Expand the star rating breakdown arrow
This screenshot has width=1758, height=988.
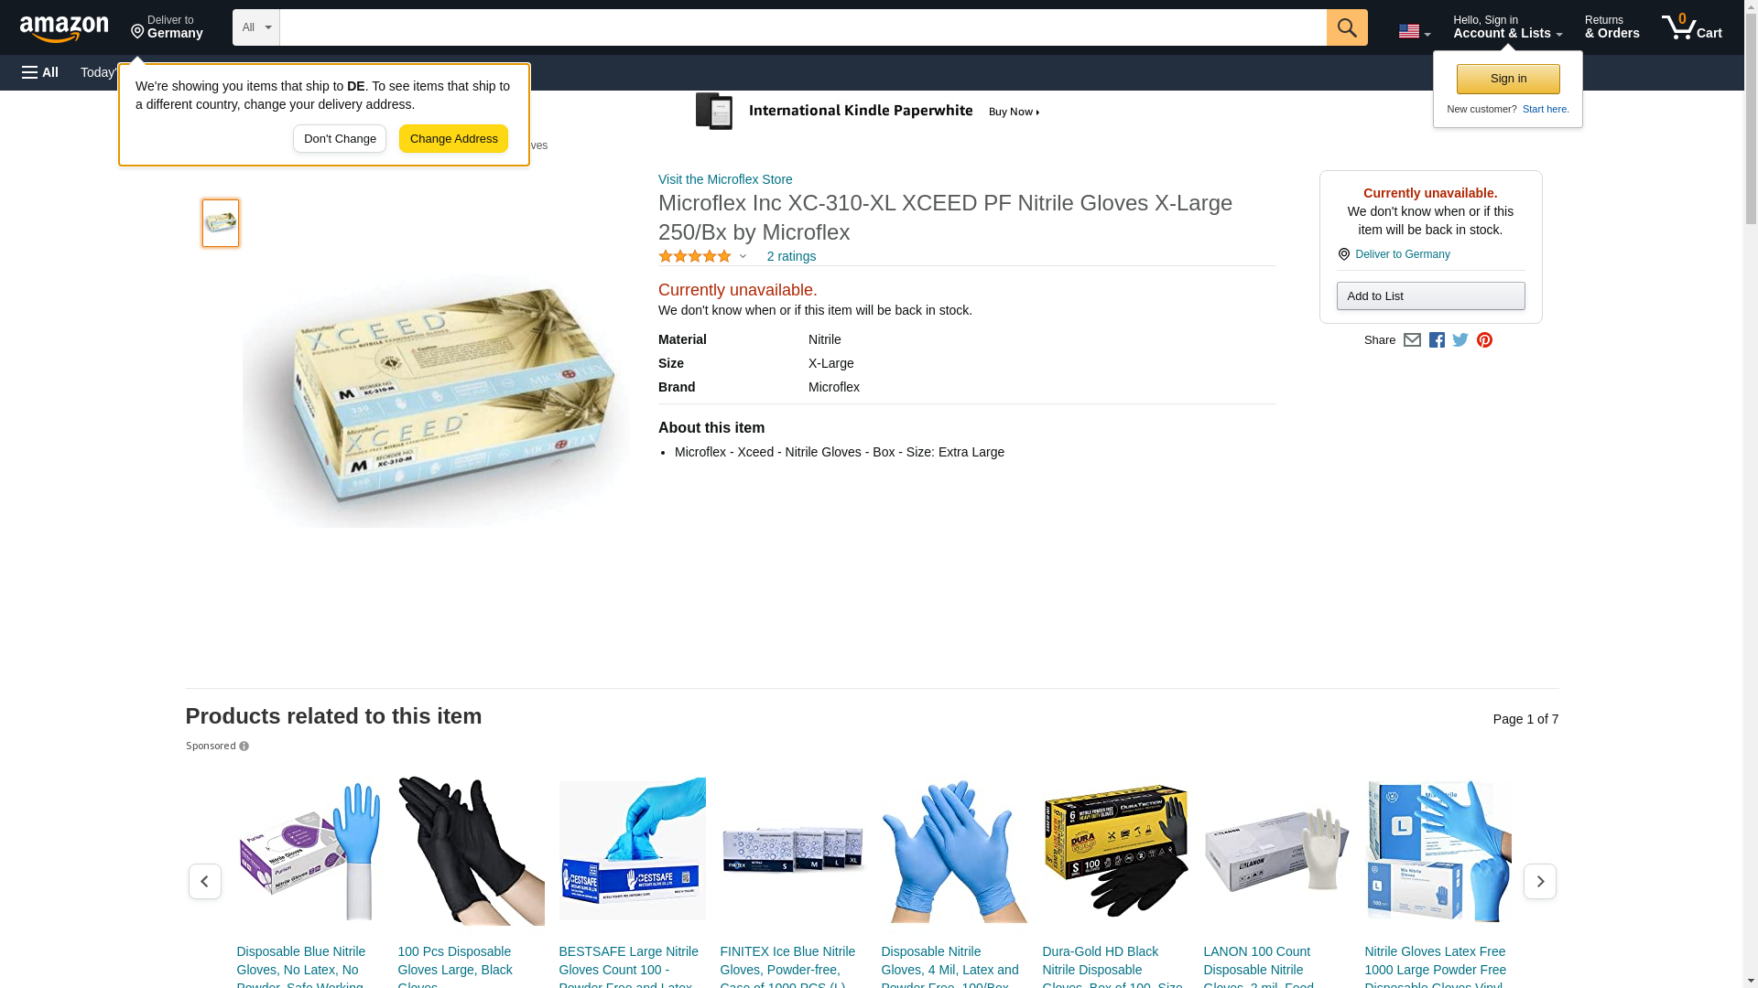click(x=743, y=256)
